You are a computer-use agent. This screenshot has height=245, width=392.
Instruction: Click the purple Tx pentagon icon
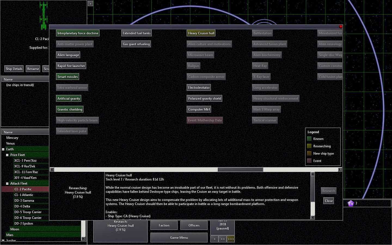click(x=351, y=203)
